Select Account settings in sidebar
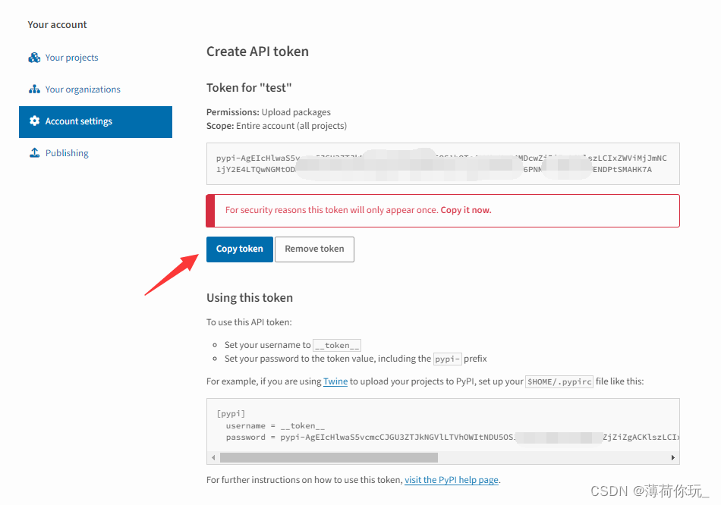The height and width of the screenshot is (505, 721). pos(79,121)
